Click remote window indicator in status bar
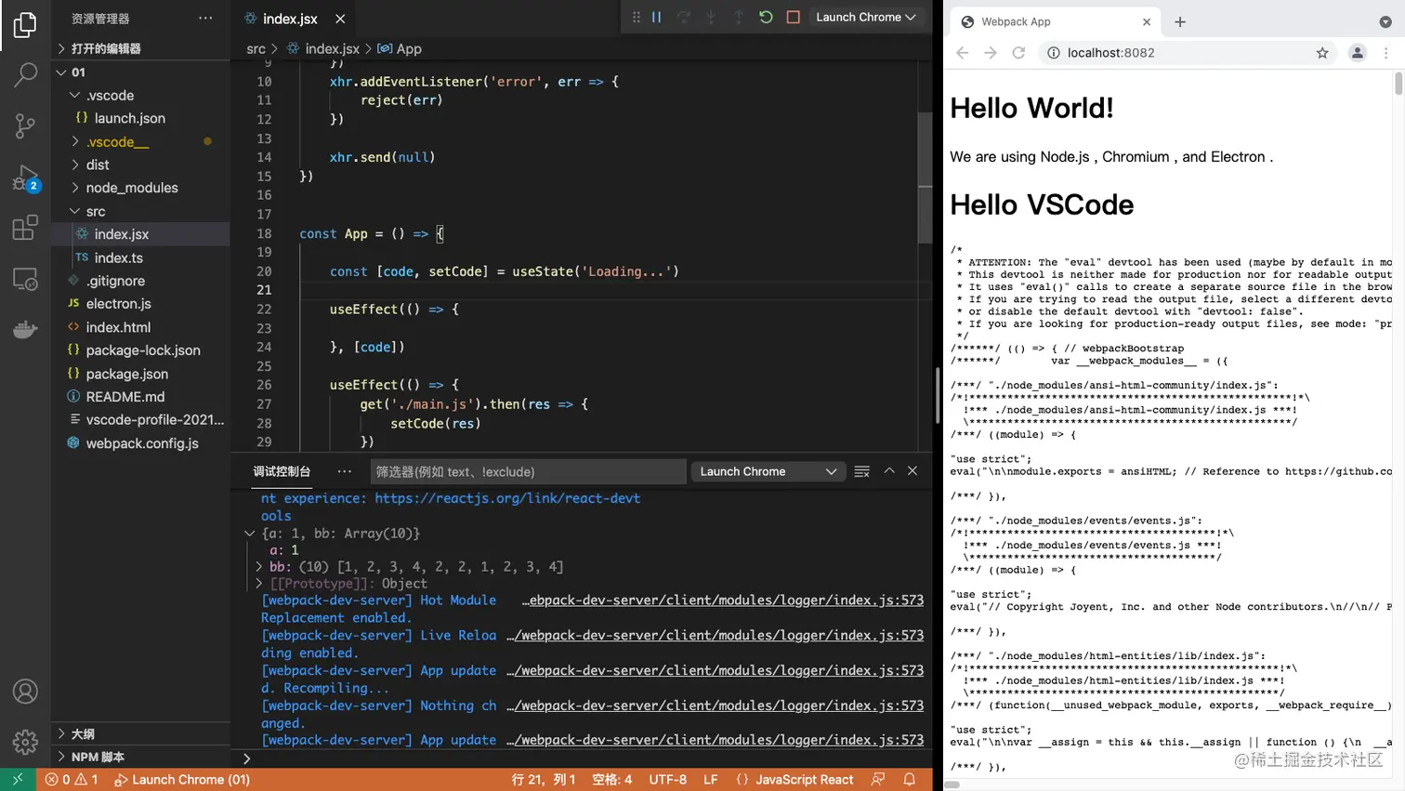 (18, 780)
